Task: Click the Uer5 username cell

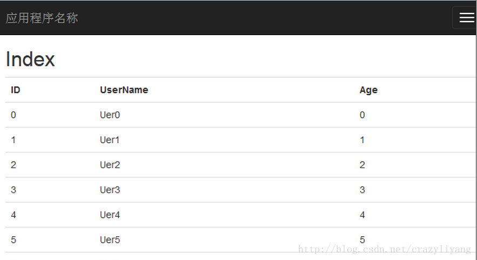Action: point(110,239)
